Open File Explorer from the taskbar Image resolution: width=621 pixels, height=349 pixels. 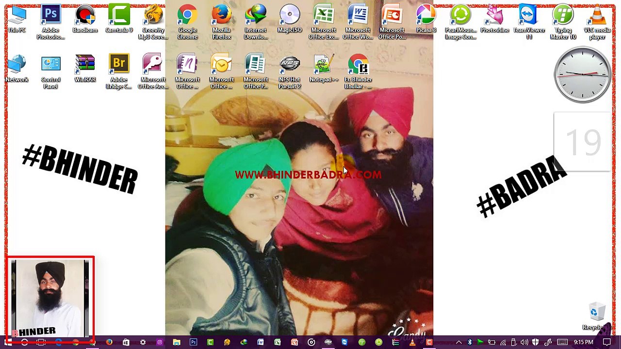coord(177,342)
